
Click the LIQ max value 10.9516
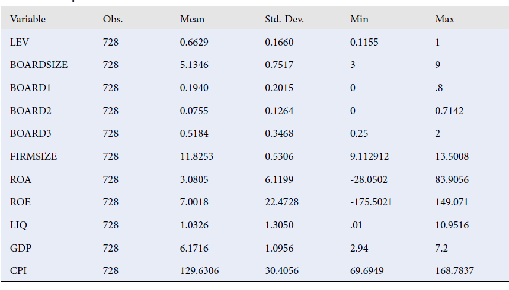click(x=452, y=225)
